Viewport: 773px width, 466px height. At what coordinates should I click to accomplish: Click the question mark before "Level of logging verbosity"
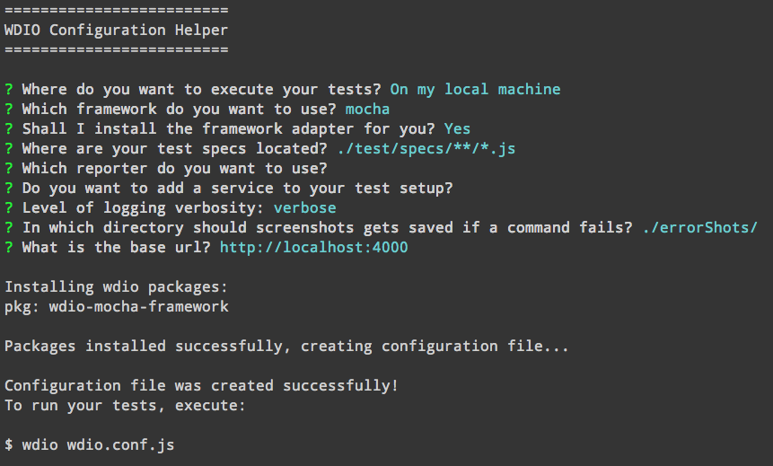(x=9, y=207)
